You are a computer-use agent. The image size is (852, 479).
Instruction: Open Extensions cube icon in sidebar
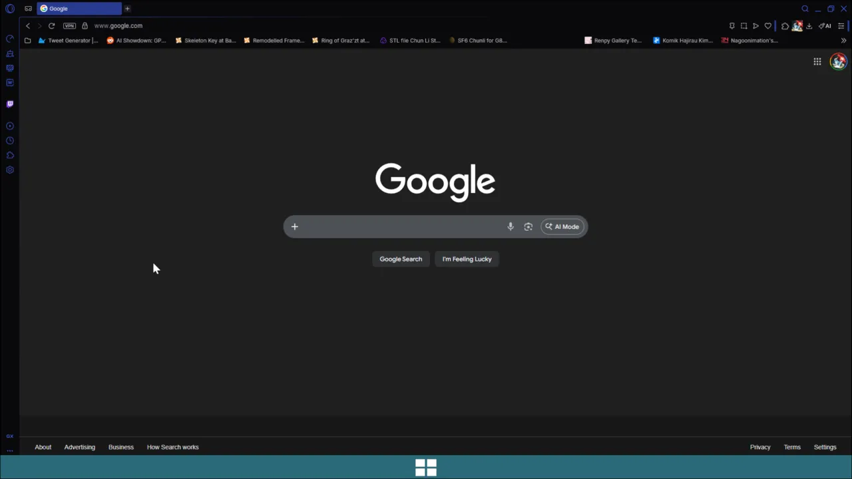point(9,155)
